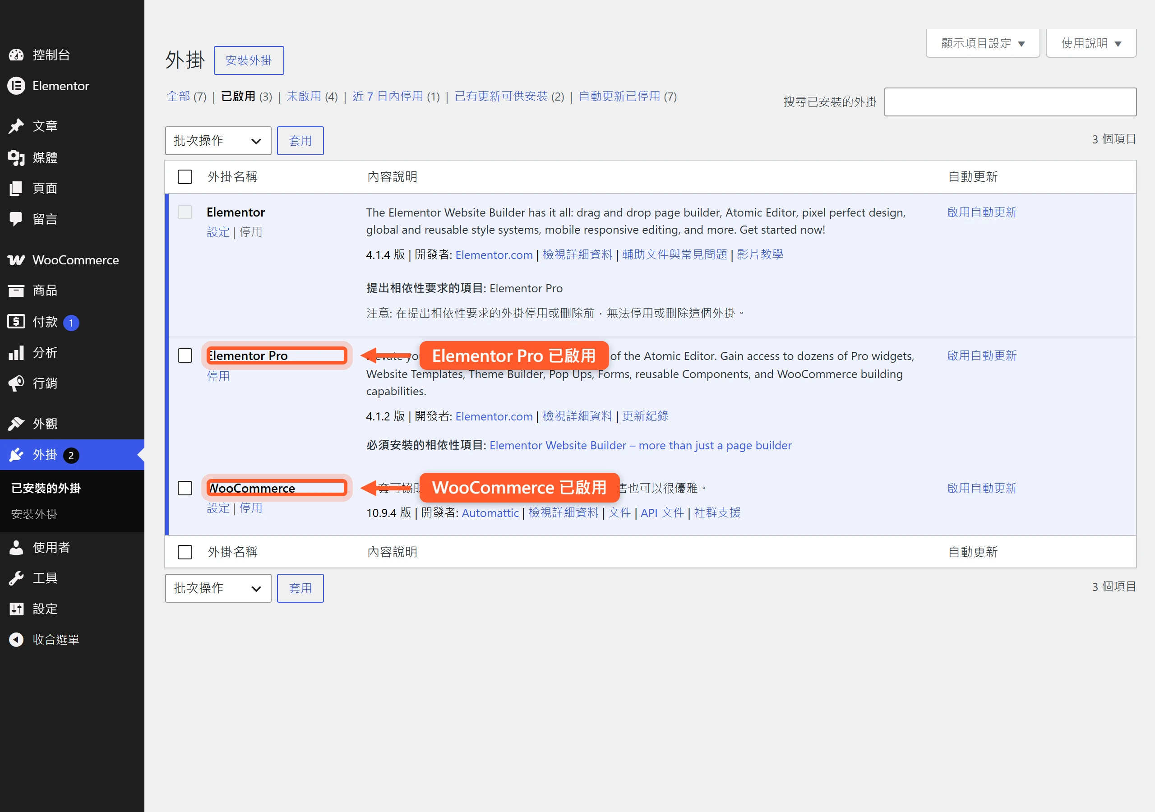Expand 使用說明 help panel
This screenshot has width=1155, height=812.
(1090, 43)
